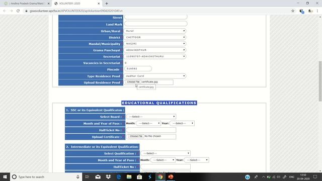
Task: Open the volume control in tray
Action: pyautogui.click(x=278, y=176)
